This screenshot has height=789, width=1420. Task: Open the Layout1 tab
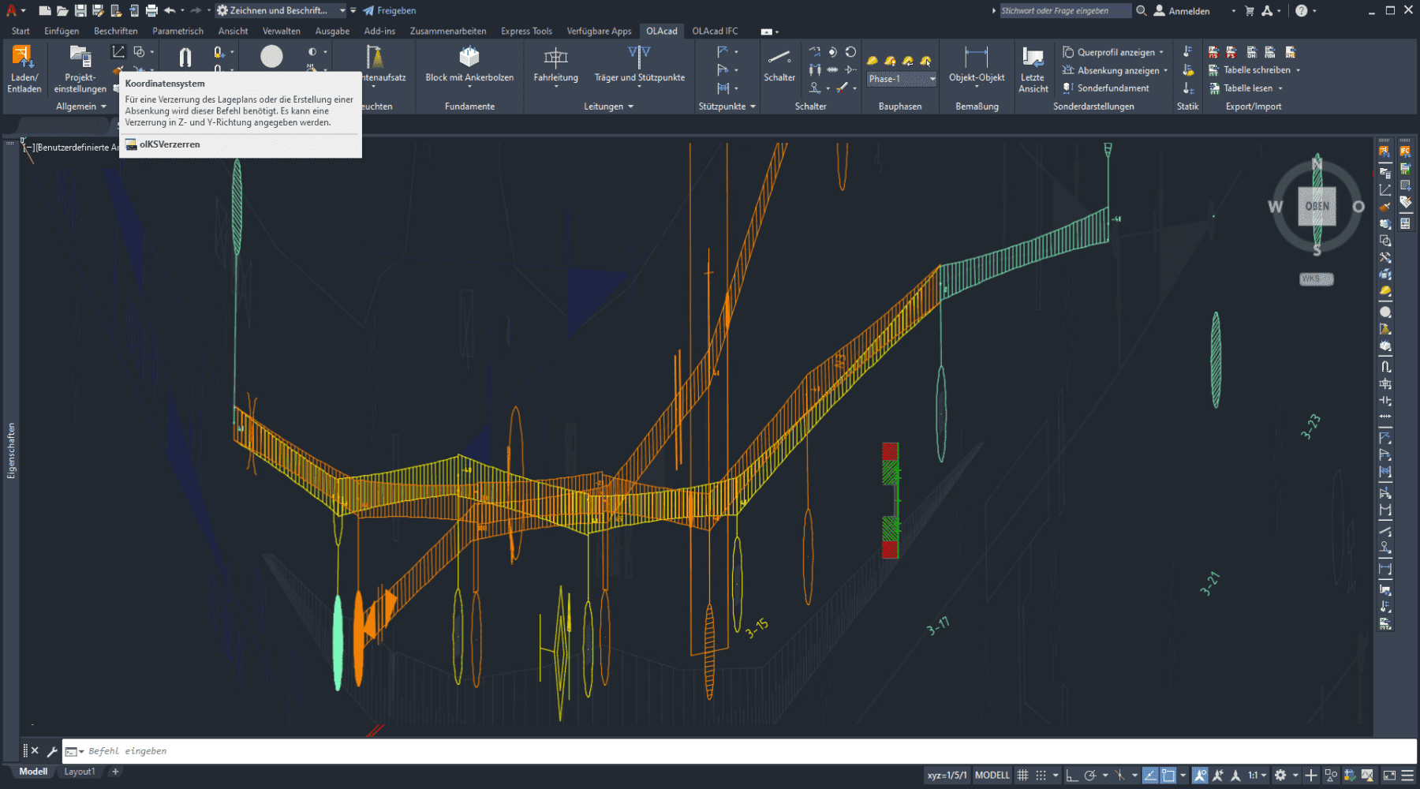point(79,772)
